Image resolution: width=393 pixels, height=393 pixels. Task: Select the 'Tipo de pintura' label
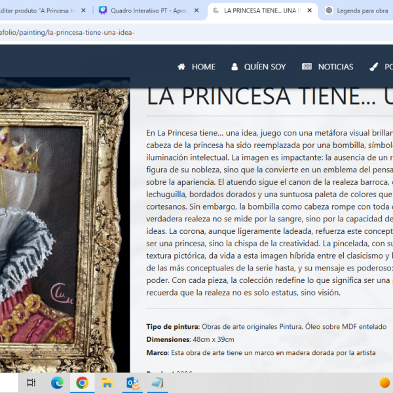[173, 327]
